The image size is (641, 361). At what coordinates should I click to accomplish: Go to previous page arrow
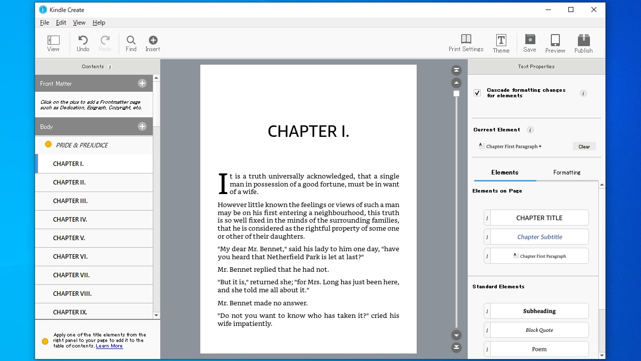(x=456, y=83)
